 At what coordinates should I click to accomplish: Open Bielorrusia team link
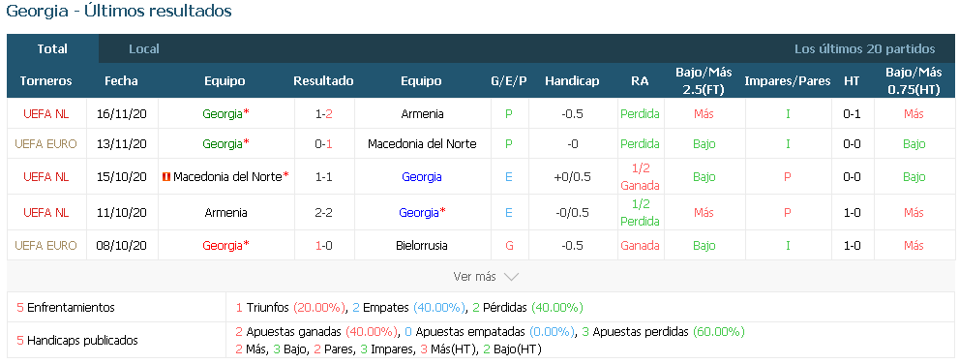coord(422,246)
